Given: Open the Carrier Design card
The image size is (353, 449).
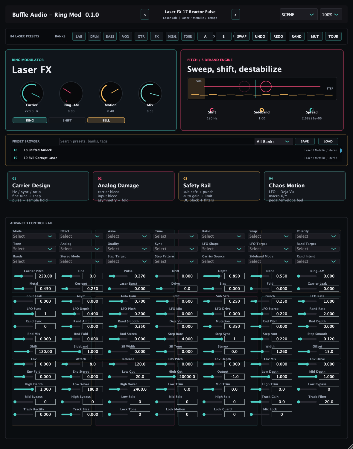Looking at the screenshot, I should (x=48, y=186).
